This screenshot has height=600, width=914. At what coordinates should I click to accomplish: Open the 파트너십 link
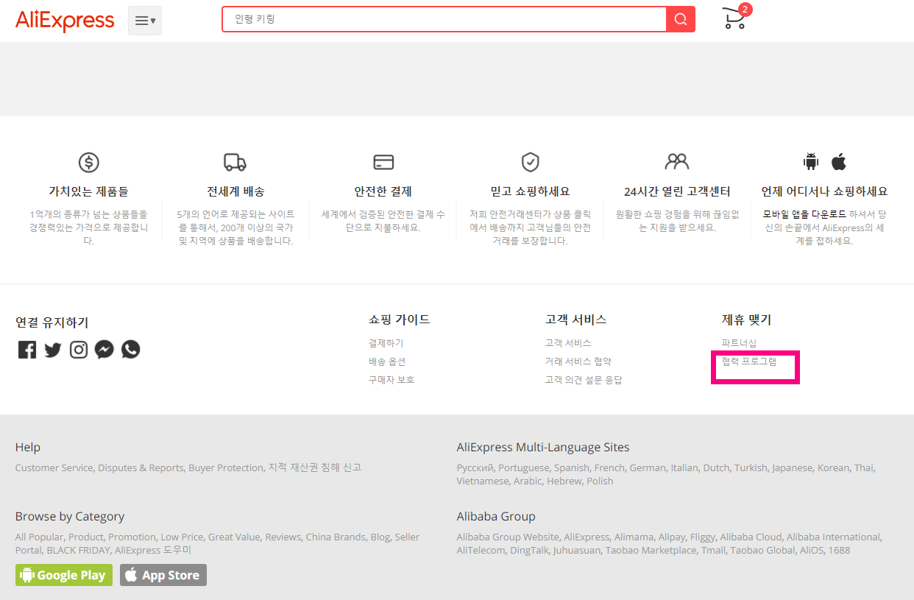(x=739, y=343)
